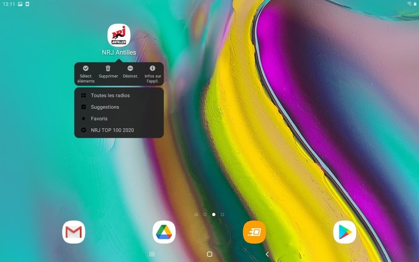Tap the NRJ Antilles label text
Image resolution: width=419 pixels, height=262 pixels.
click(x=119, y=52)
